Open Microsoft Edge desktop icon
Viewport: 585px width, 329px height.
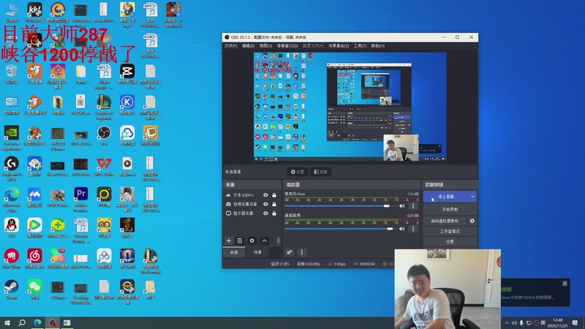pos(12,199)
